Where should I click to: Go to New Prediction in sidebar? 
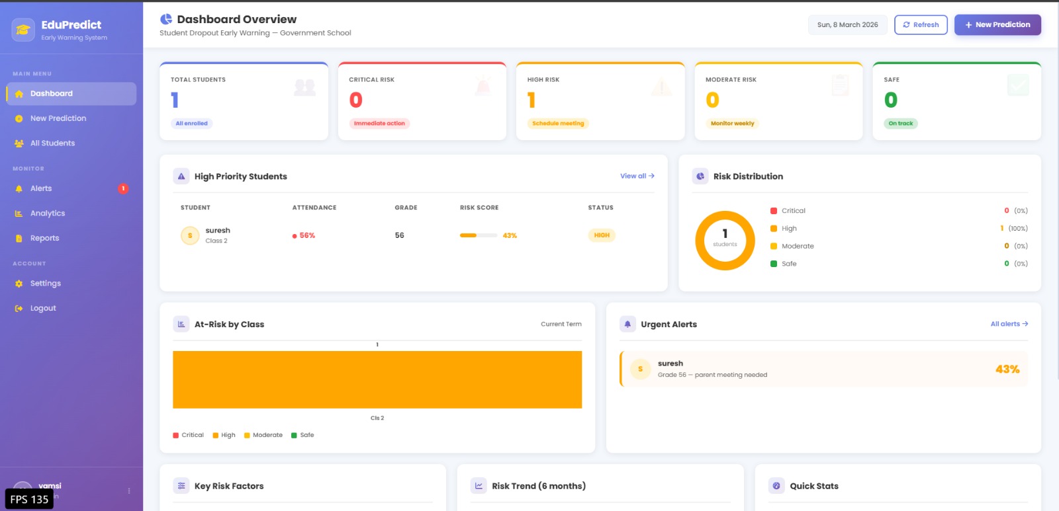(x=71, y=118)
